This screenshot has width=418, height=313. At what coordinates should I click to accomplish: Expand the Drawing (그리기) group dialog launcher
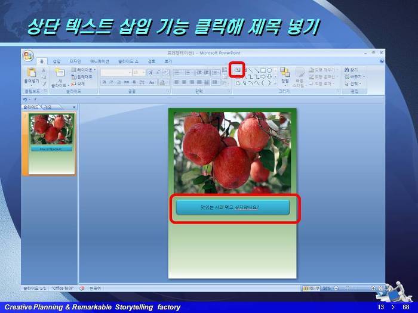tap(339, 91)
